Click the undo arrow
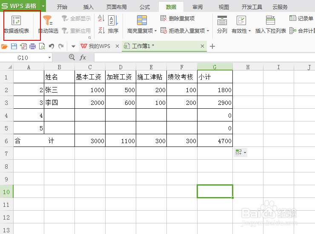 52,46
